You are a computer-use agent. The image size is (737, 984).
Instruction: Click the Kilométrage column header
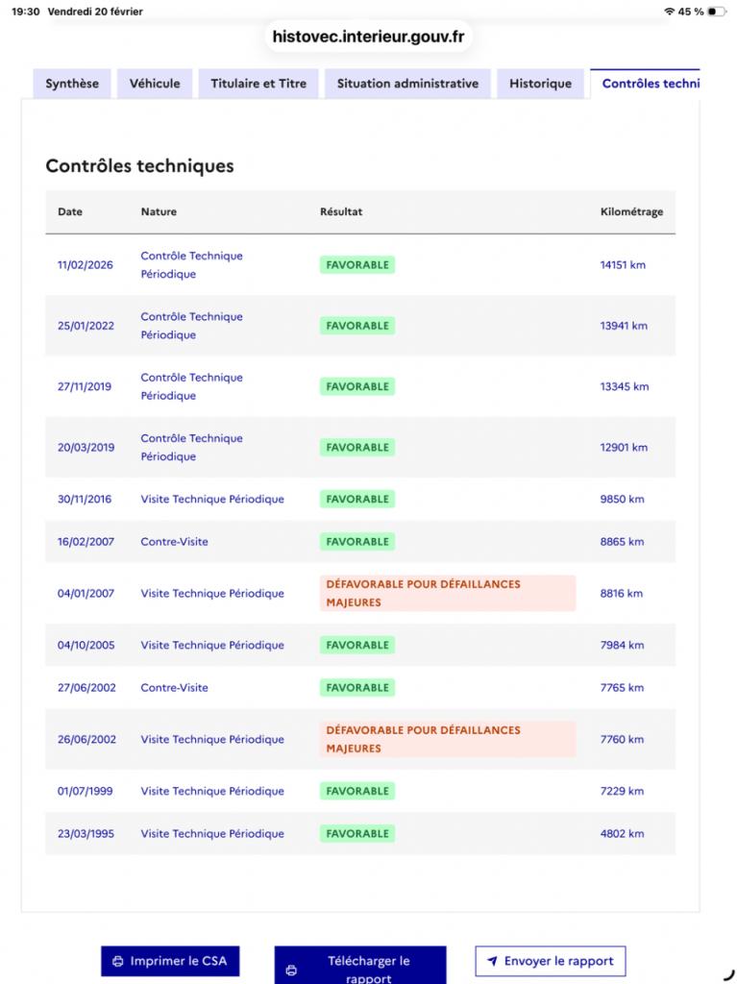[631, 212]
